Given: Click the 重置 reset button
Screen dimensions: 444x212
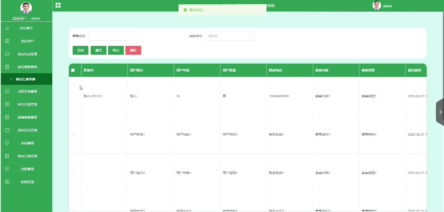Looking at the screenshot, I should (x=98, y=50).
